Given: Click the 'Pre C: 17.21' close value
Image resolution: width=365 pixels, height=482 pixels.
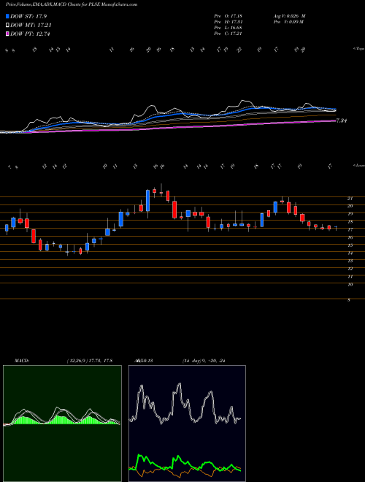Looking at the screenshot, I should pyautogui.click(x=228, y=34).
